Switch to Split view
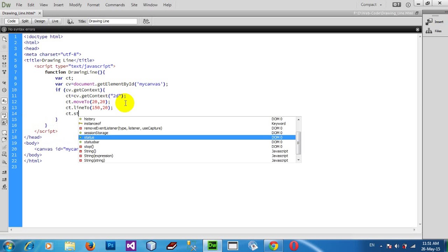This screenshot has width=448, height=252. coord(25,21)
